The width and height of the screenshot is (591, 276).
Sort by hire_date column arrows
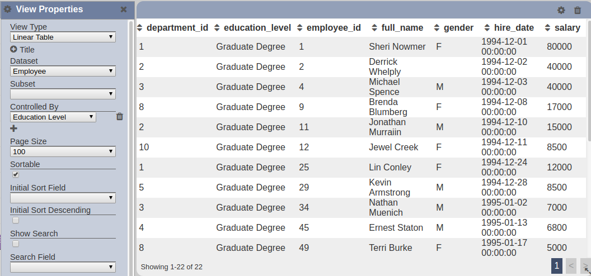[x=487, y=27]
